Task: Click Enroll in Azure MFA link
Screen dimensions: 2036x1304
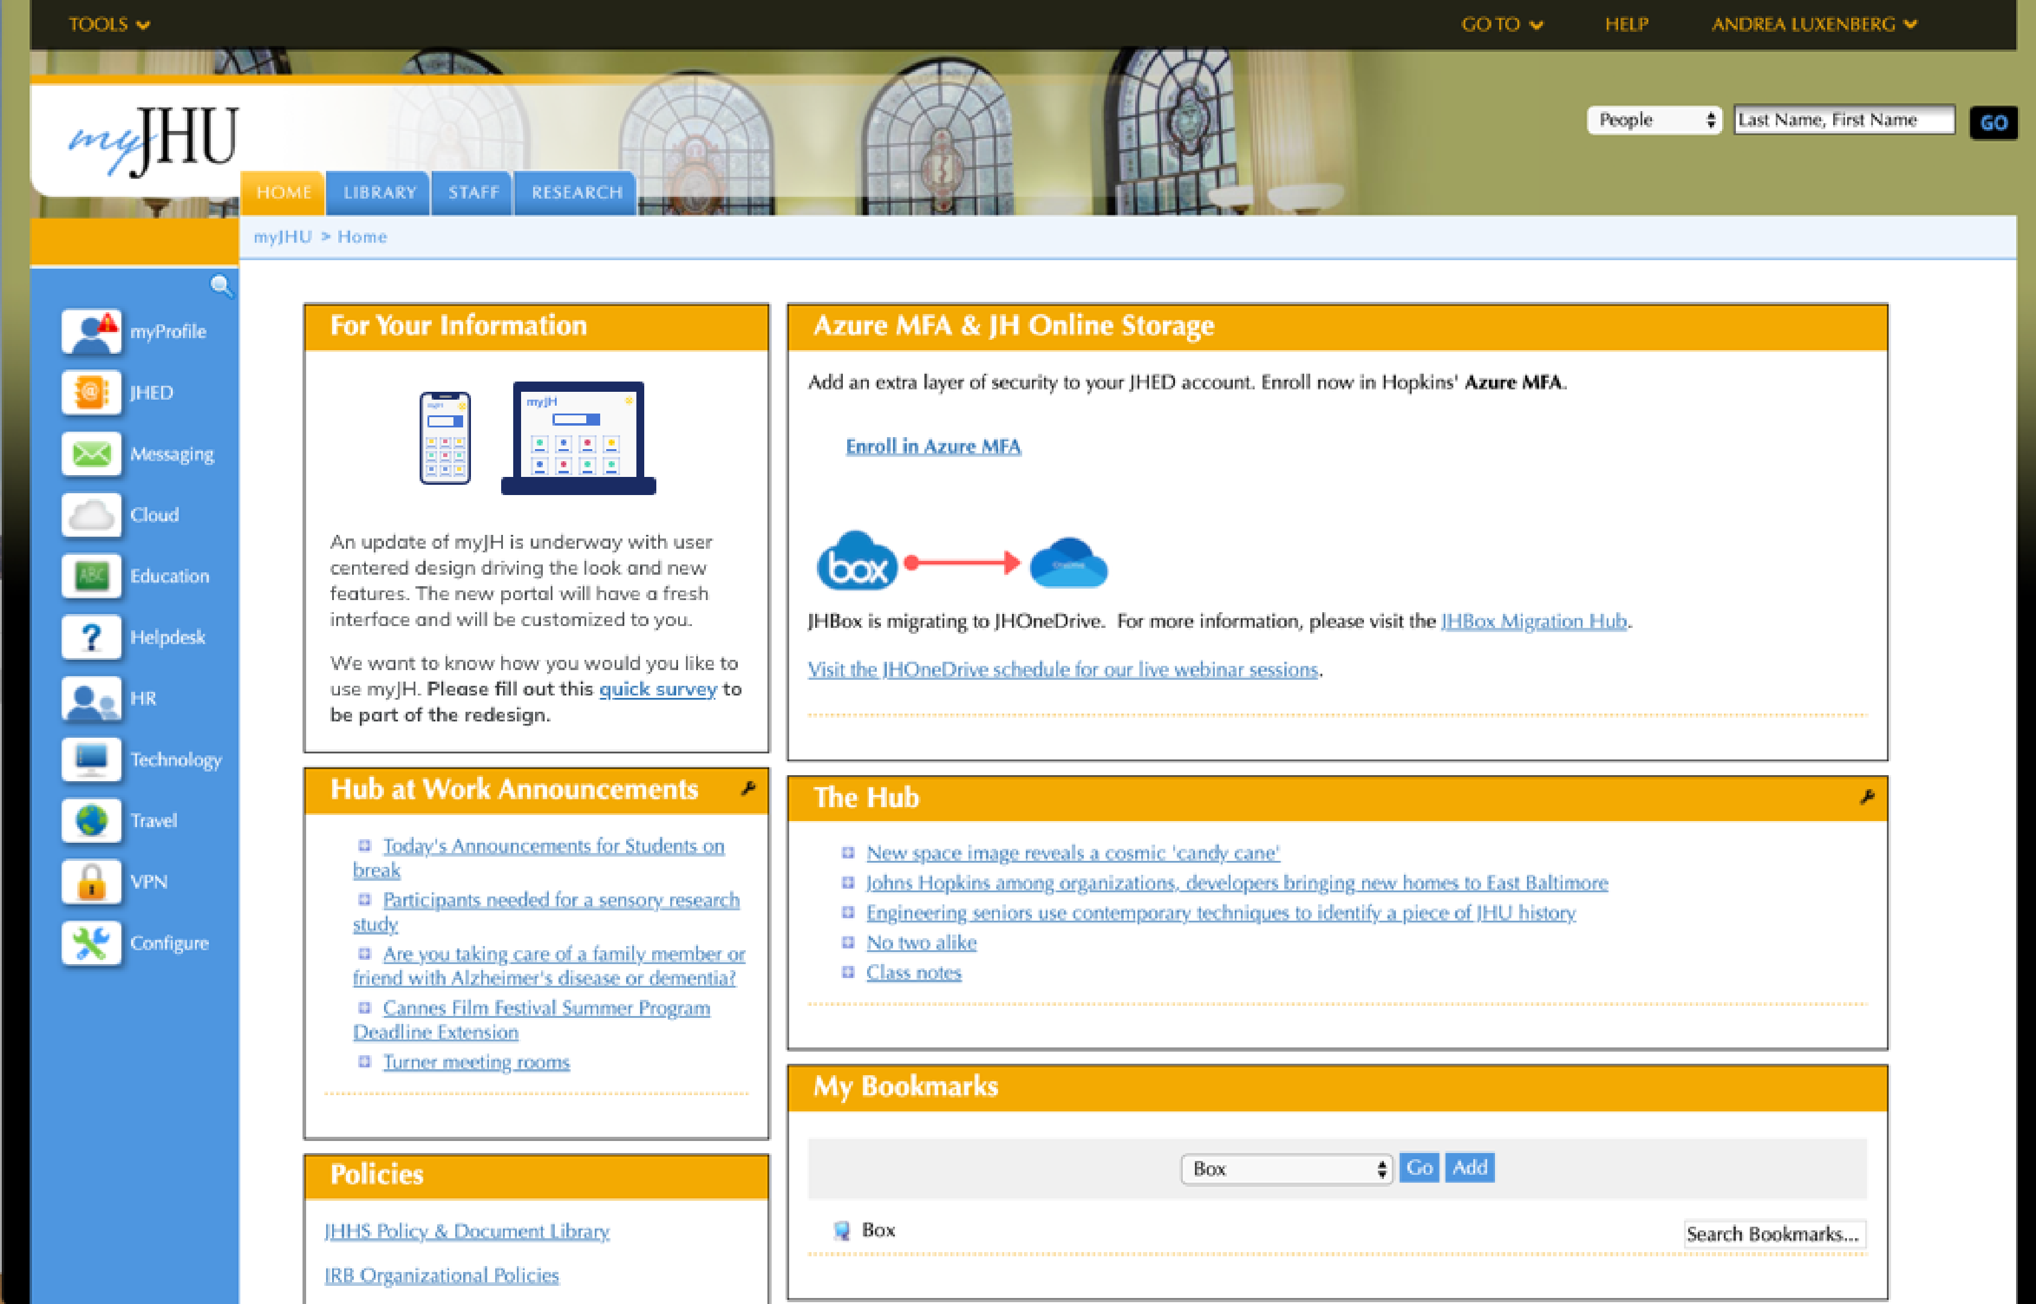Action: [x=933, y=446]
